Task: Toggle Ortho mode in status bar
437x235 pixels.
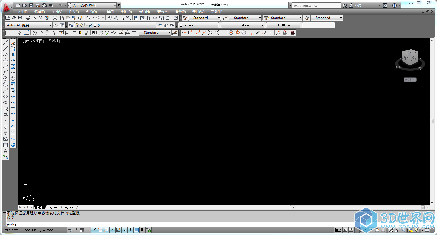Action: 88,230
